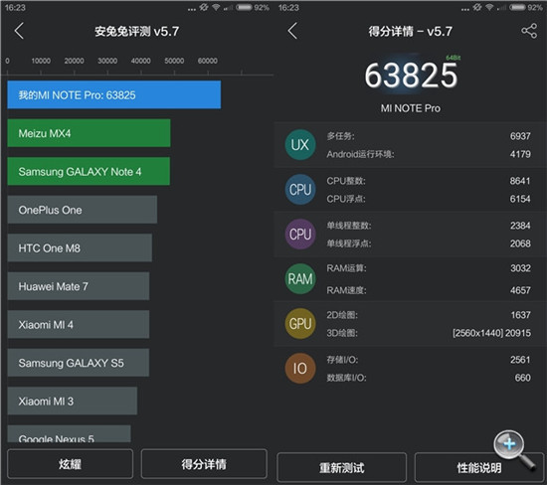Select the Google Nexus 5 ranking bar
547x485 pixels.
[69, 434]
